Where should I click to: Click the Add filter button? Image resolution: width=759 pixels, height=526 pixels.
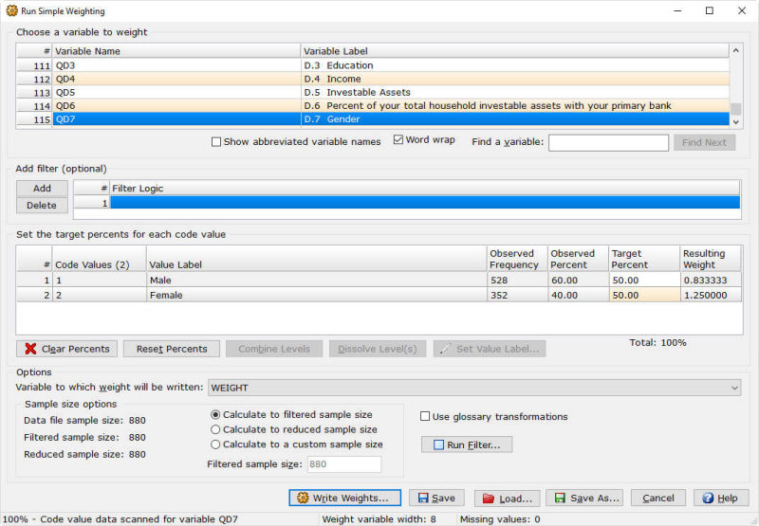(42, 188)
